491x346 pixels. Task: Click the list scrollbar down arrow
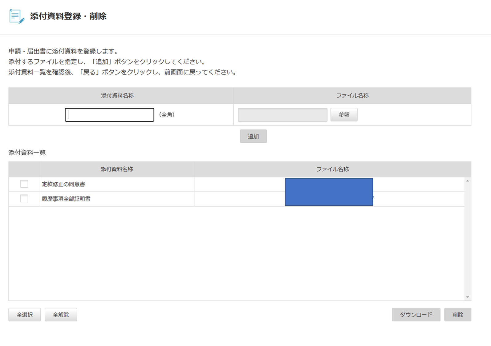[468, 297]
